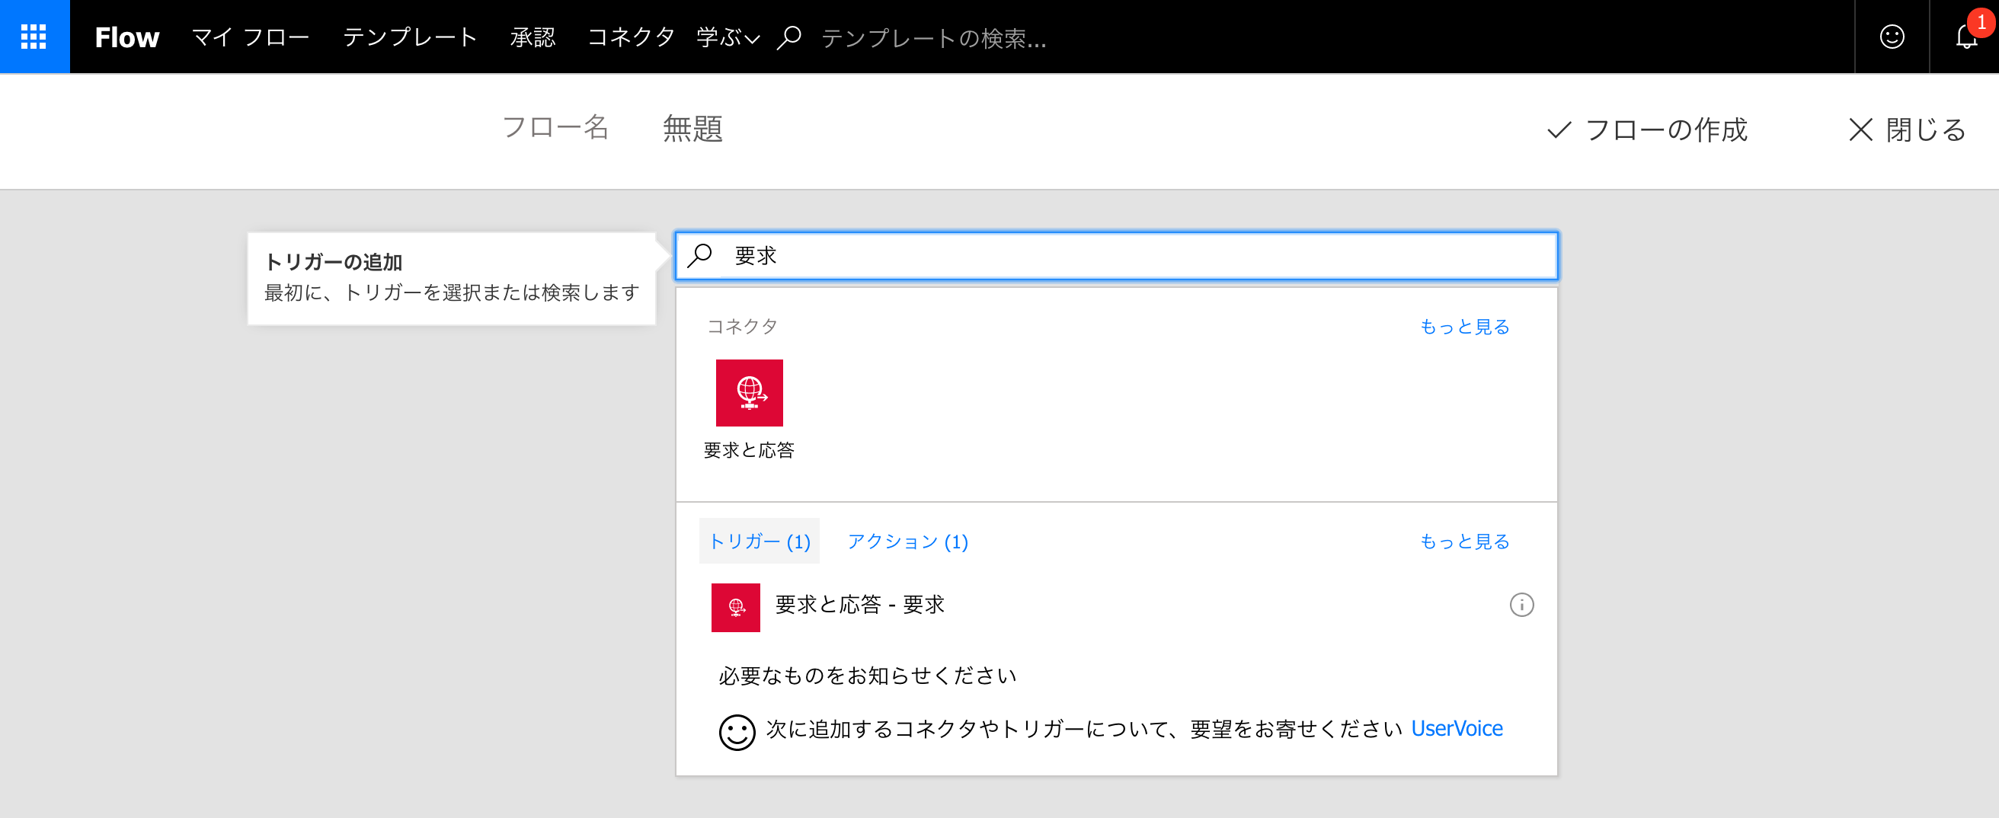
Task: Open テンプレート in top navigation
Action: [410, 37]
